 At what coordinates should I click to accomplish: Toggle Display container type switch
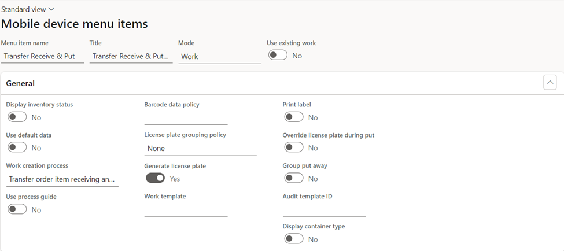point(294,239)
